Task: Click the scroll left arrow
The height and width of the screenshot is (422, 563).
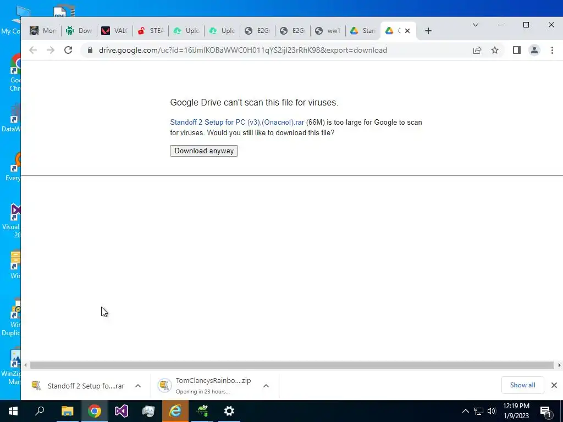Action: [x=25, y=365]
